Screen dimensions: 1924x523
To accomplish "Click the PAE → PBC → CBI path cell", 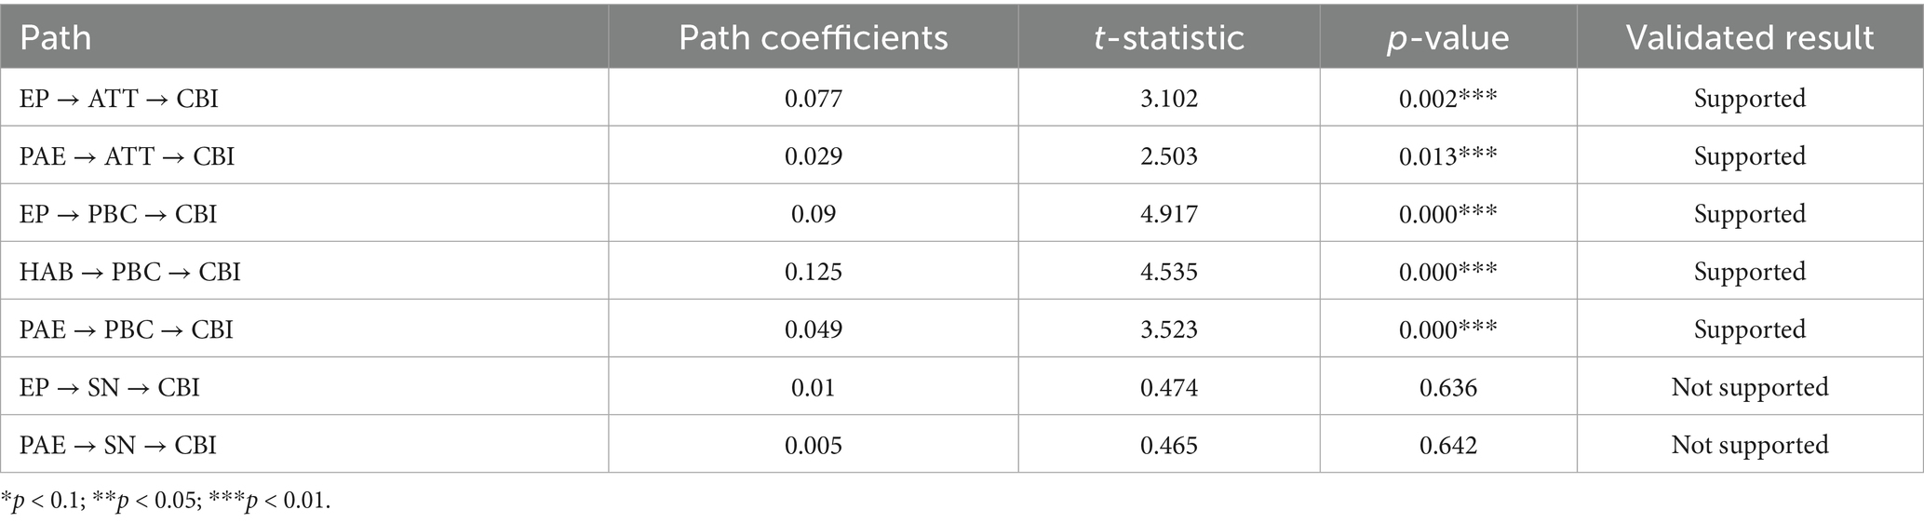I will pos(127,329).
